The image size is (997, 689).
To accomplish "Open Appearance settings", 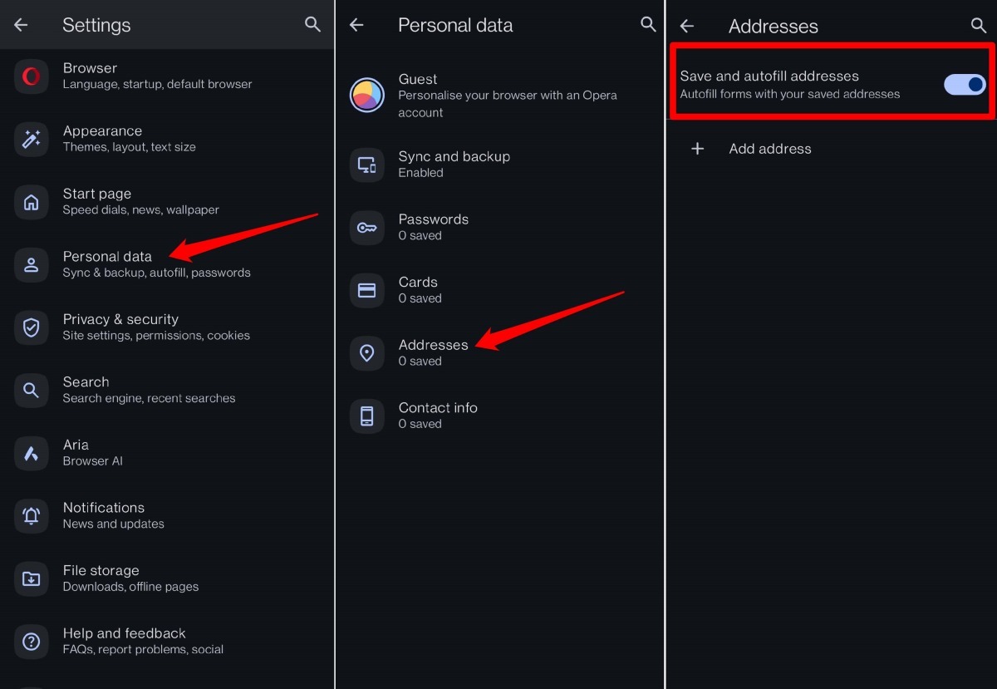I will coord(167,139).
